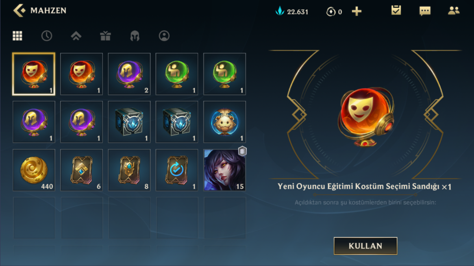
Task: Switch to the recent clock filter tab
Action: tap(47, 36)
